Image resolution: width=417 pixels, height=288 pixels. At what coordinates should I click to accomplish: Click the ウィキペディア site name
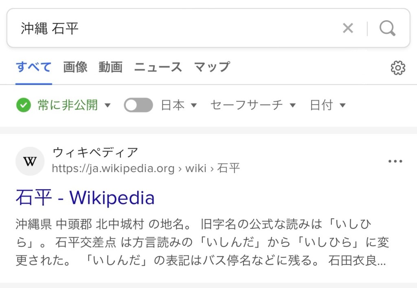[95, 153]
